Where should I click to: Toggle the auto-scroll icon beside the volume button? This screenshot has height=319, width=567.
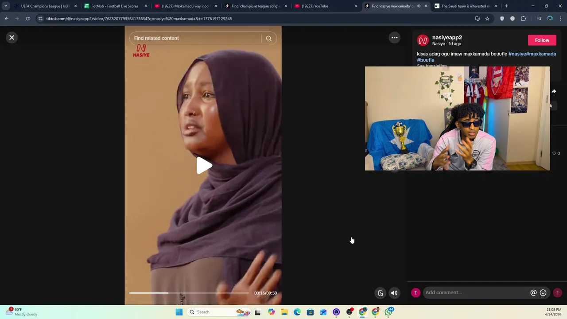click(x=381, y=293)
